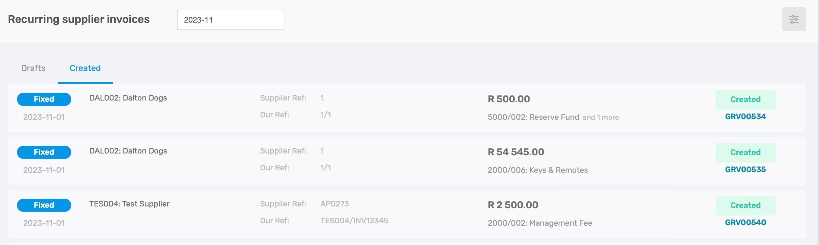
Task: Click Created status on R 500.00 invoice
Action: tap(745, 99)
